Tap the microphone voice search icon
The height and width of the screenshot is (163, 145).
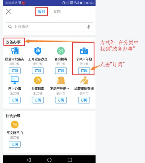pyautogui.click(x=88, y=27)
